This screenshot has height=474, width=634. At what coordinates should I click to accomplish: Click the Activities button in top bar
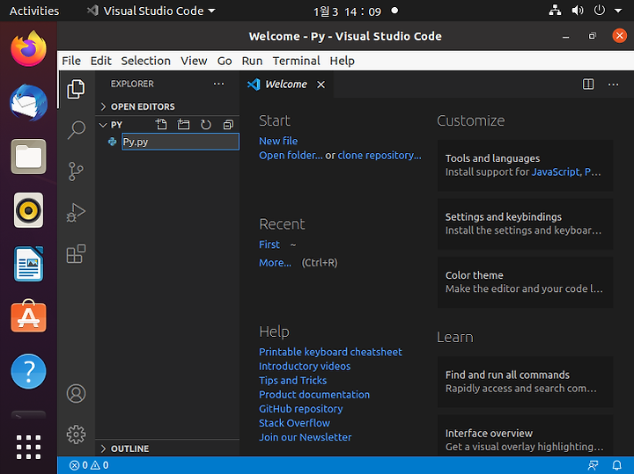pos(34,11)
